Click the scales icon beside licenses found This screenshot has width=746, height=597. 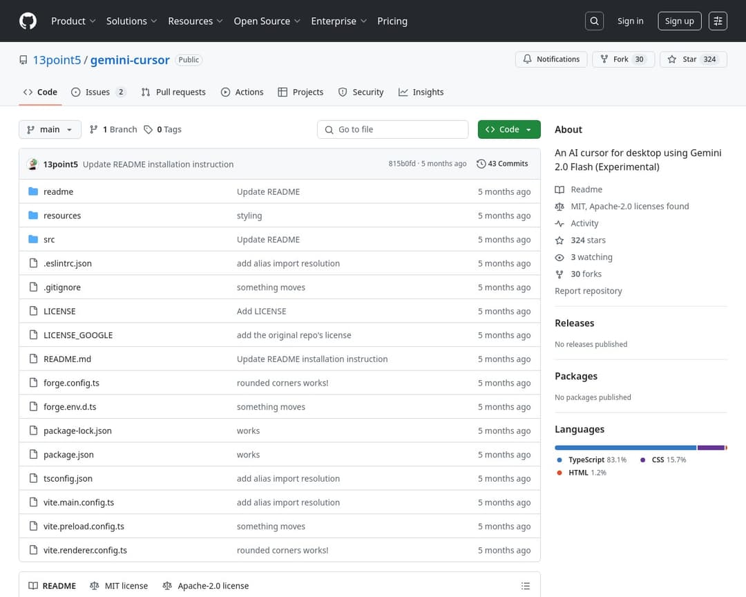click(559, 206)
